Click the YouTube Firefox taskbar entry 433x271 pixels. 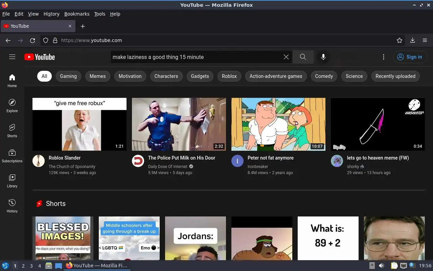tap(97, 266)
